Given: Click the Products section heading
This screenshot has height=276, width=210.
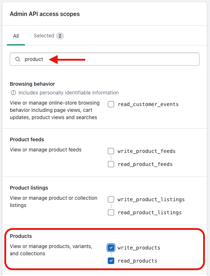Looking at the screenshot, I should [21, 236].
